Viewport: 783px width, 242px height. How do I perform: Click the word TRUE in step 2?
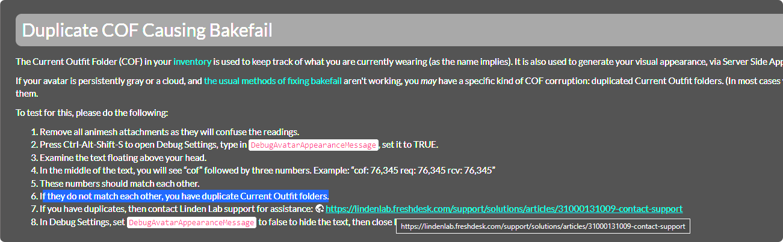tap(426, 145)
